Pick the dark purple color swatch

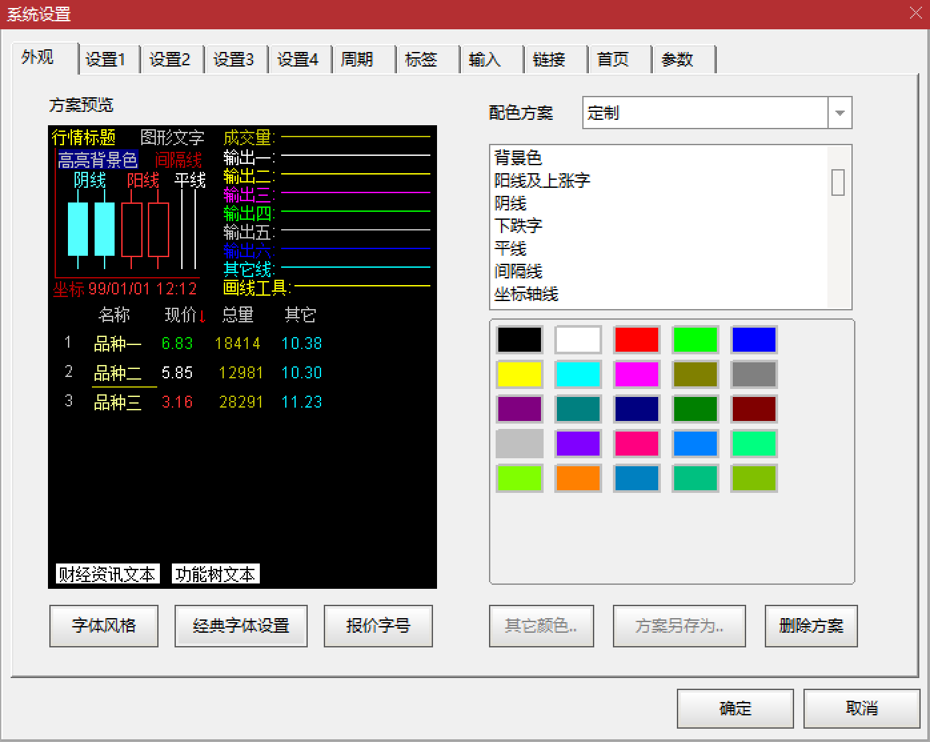click(x=520, y=409)
